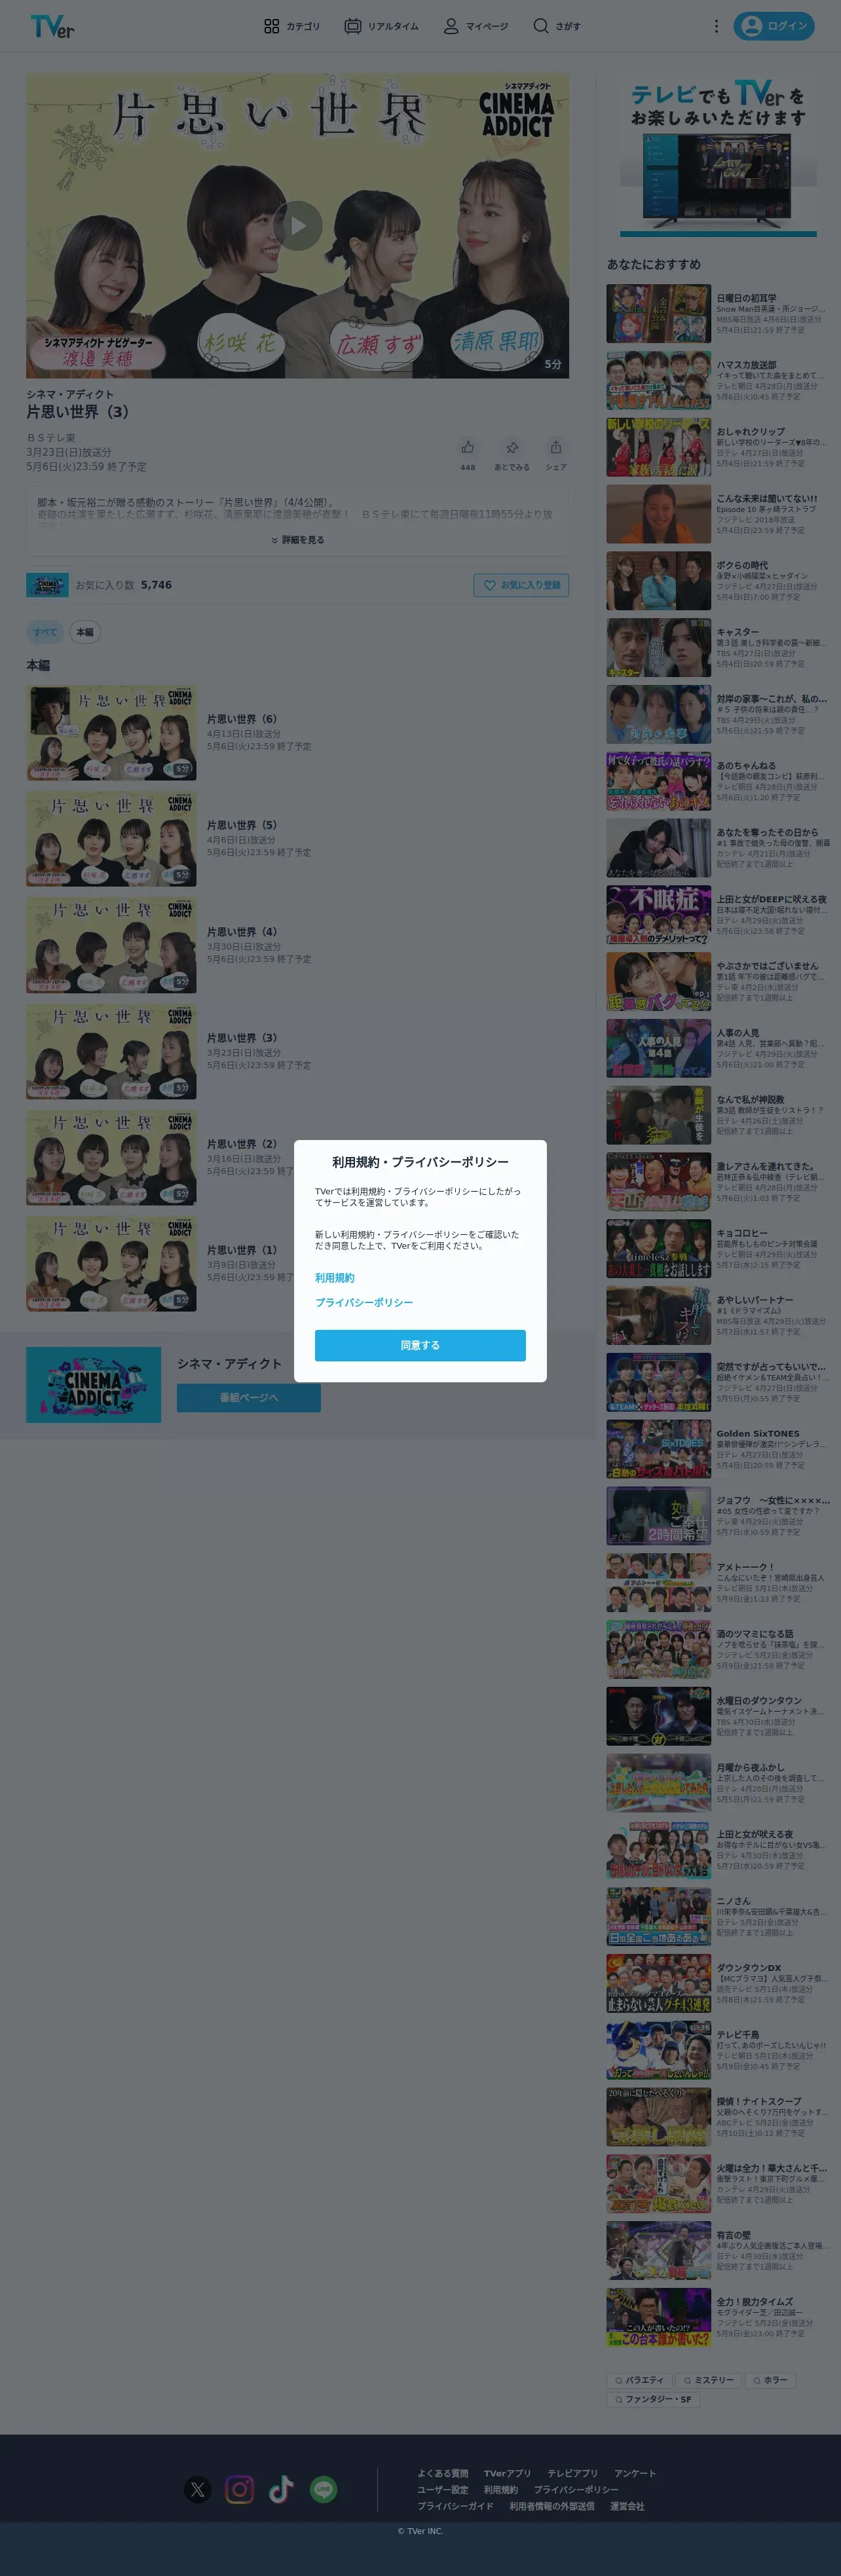Open the three-dot more options menu

(x=716, y=26)
